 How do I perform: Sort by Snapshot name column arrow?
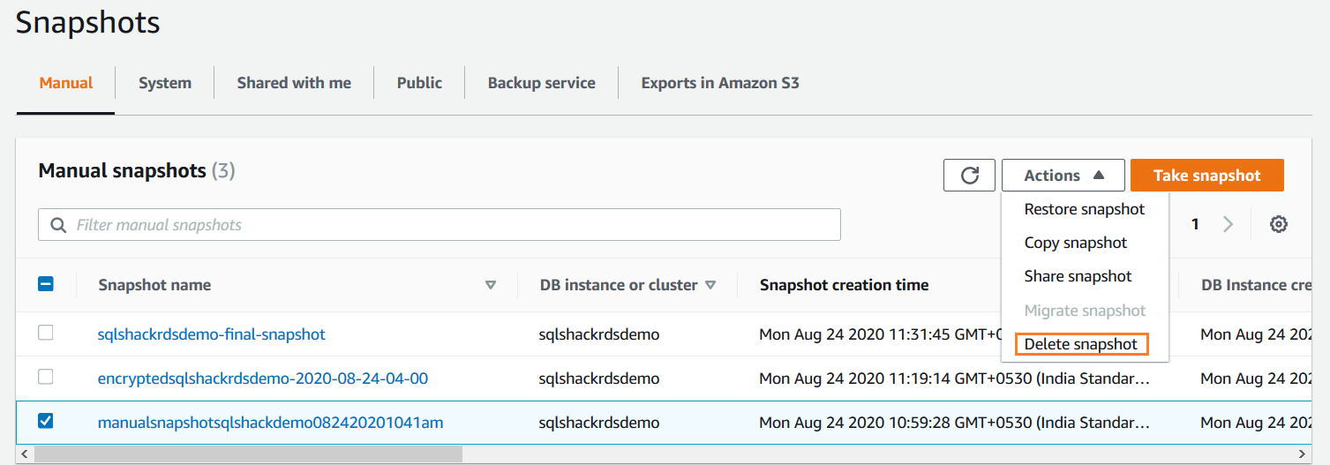[491, 285]
